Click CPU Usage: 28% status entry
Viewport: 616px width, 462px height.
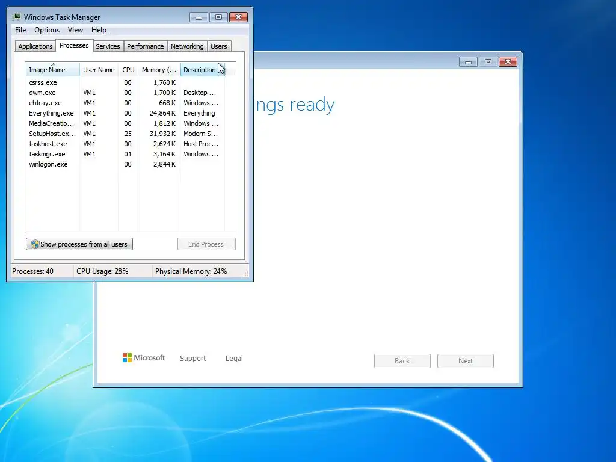click(x=102, y=271)
